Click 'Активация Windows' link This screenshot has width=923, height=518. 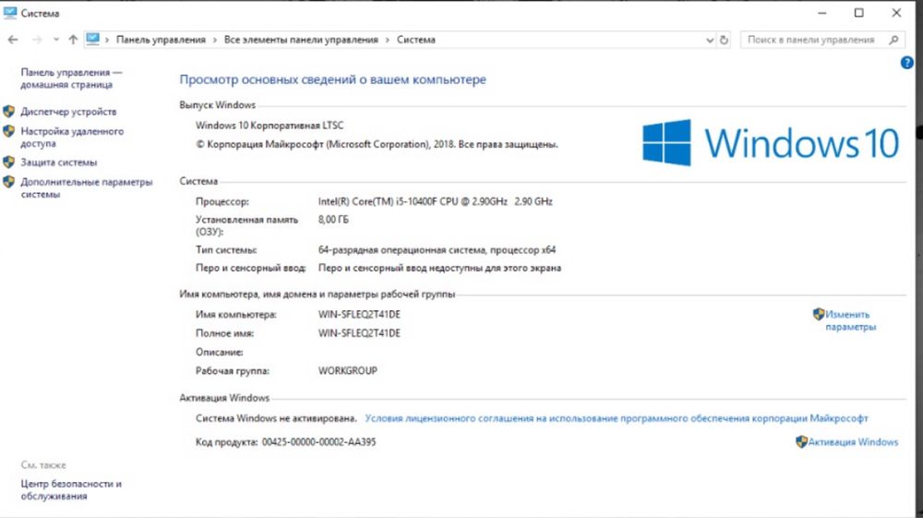(853, 441)
